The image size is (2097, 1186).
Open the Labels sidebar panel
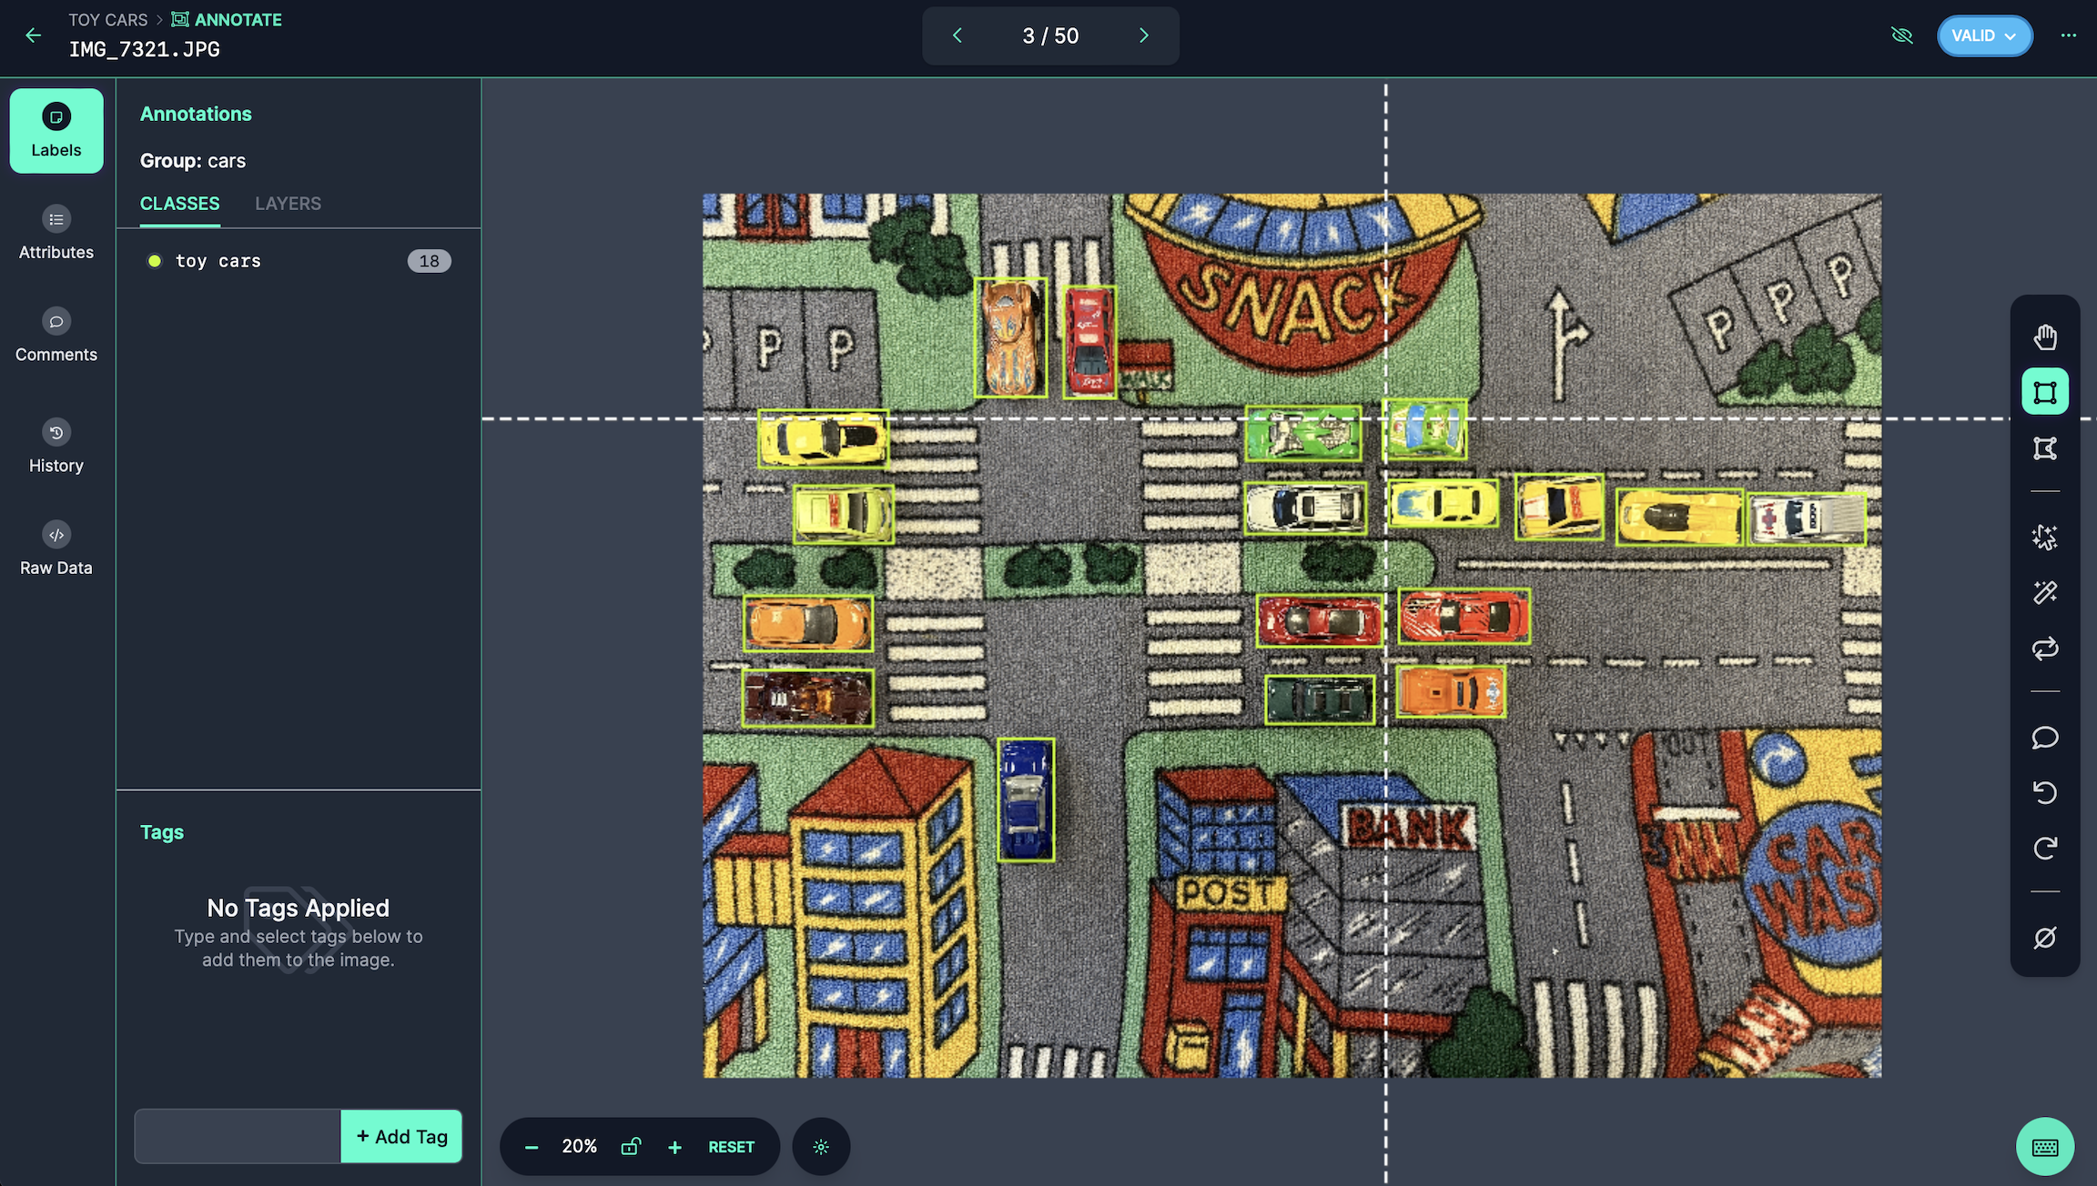pos(56,131)
